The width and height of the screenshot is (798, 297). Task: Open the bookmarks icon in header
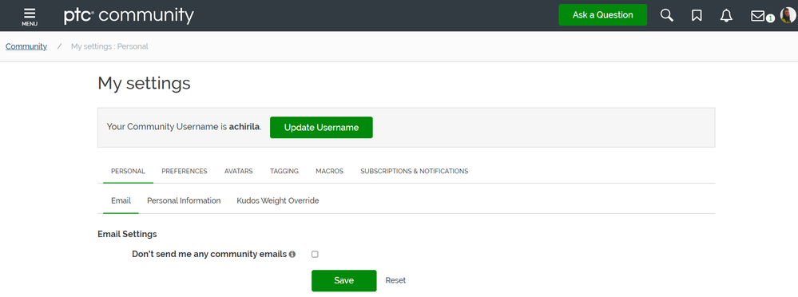(697, 16)
